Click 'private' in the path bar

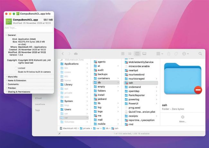(87, 128)
